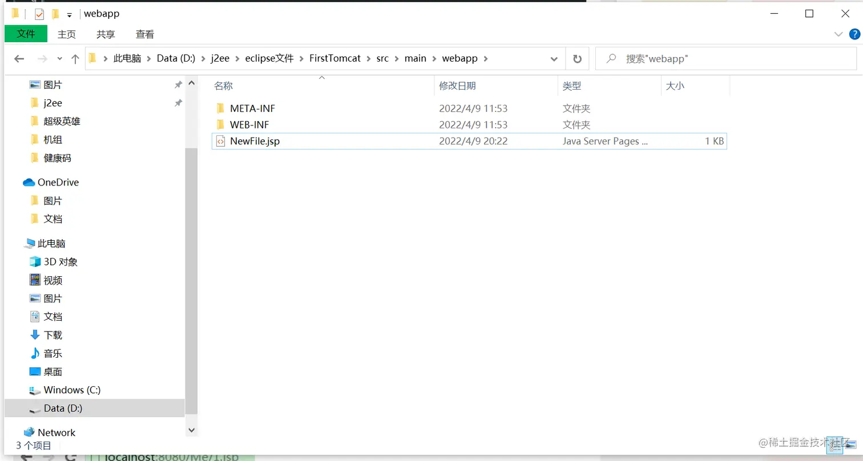The width and height of the screenshot is (863, 461).
Task: Open the recent locations dropdown arrow
Action: pos(60,59)
